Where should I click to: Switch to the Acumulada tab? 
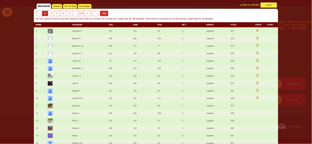click(x=85, y=6)
